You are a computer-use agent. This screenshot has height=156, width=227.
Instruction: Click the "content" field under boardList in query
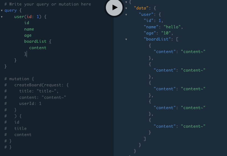(38, 48)
